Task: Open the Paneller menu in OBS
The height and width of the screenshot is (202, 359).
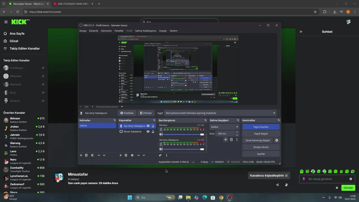Action: [119, 31]
